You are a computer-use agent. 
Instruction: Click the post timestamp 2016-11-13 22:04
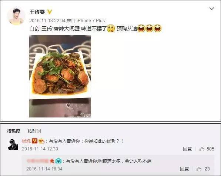pyautogui.click(x=47, y=21)
